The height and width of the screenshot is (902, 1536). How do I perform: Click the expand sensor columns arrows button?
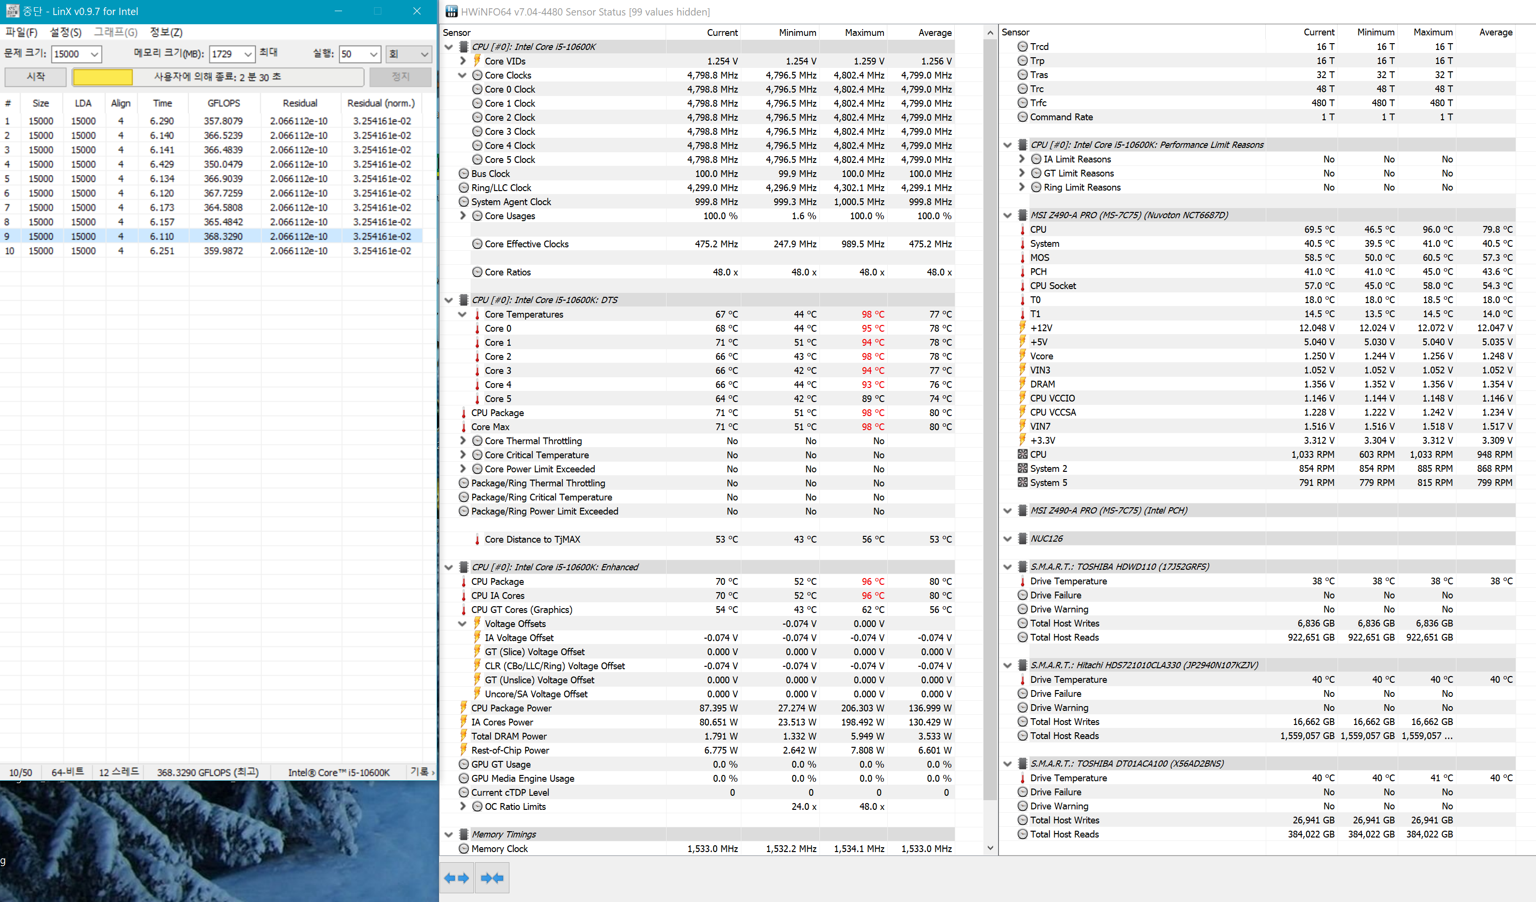[457, 878]
